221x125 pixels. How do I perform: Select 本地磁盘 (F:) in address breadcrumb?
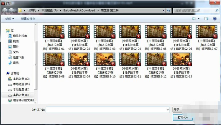50,11
